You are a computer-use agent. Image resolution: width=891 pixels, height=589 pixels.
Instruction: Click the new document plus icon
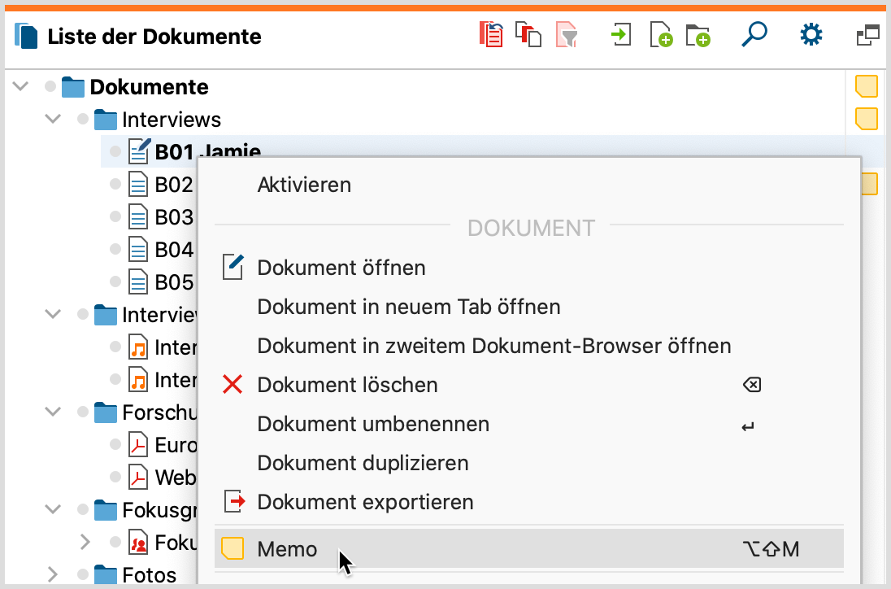(x=661, y=35)
